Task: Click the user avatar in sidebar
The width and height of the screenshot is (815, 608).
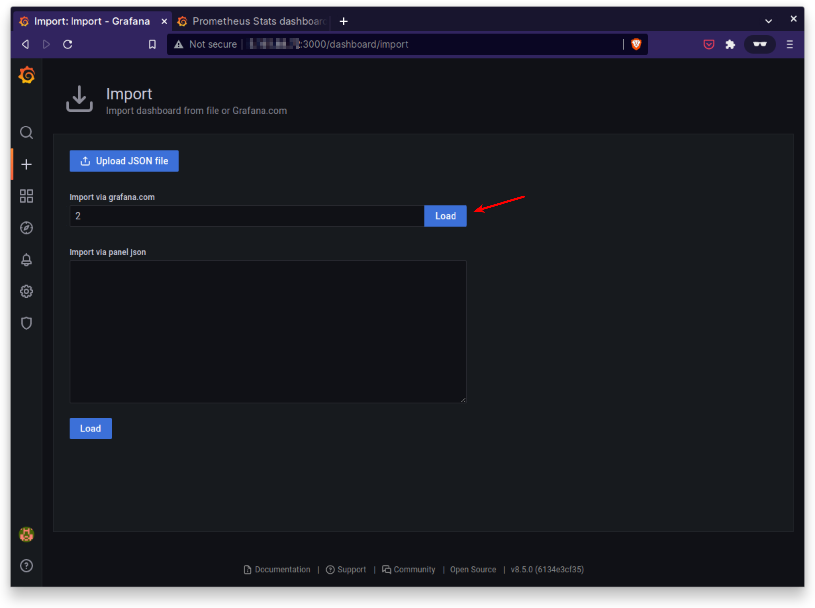Action: 26,535
